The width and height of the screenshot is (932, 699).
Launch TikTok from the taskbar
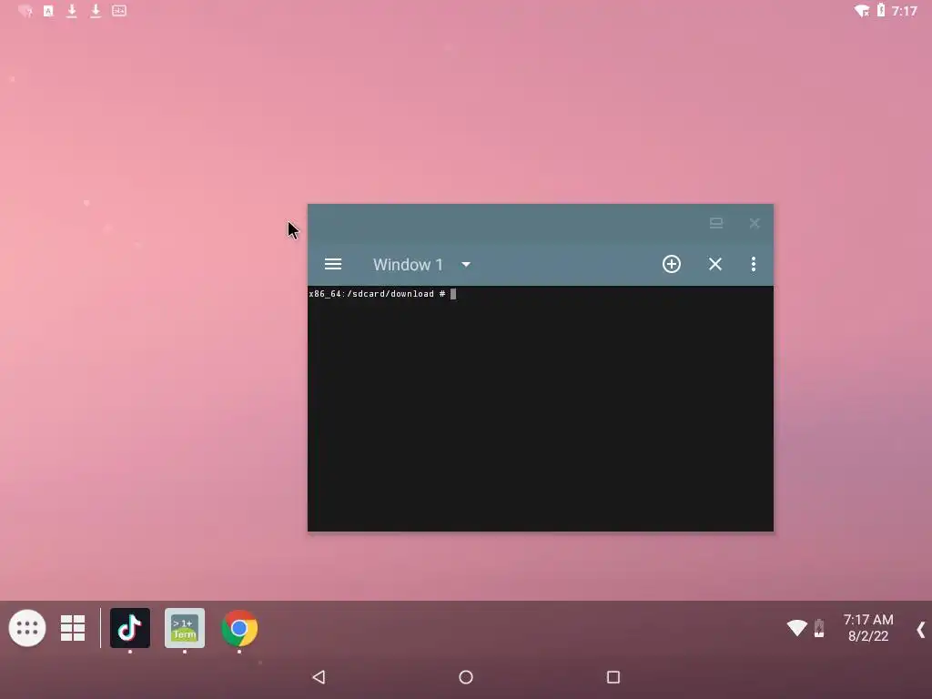point(130,628)
